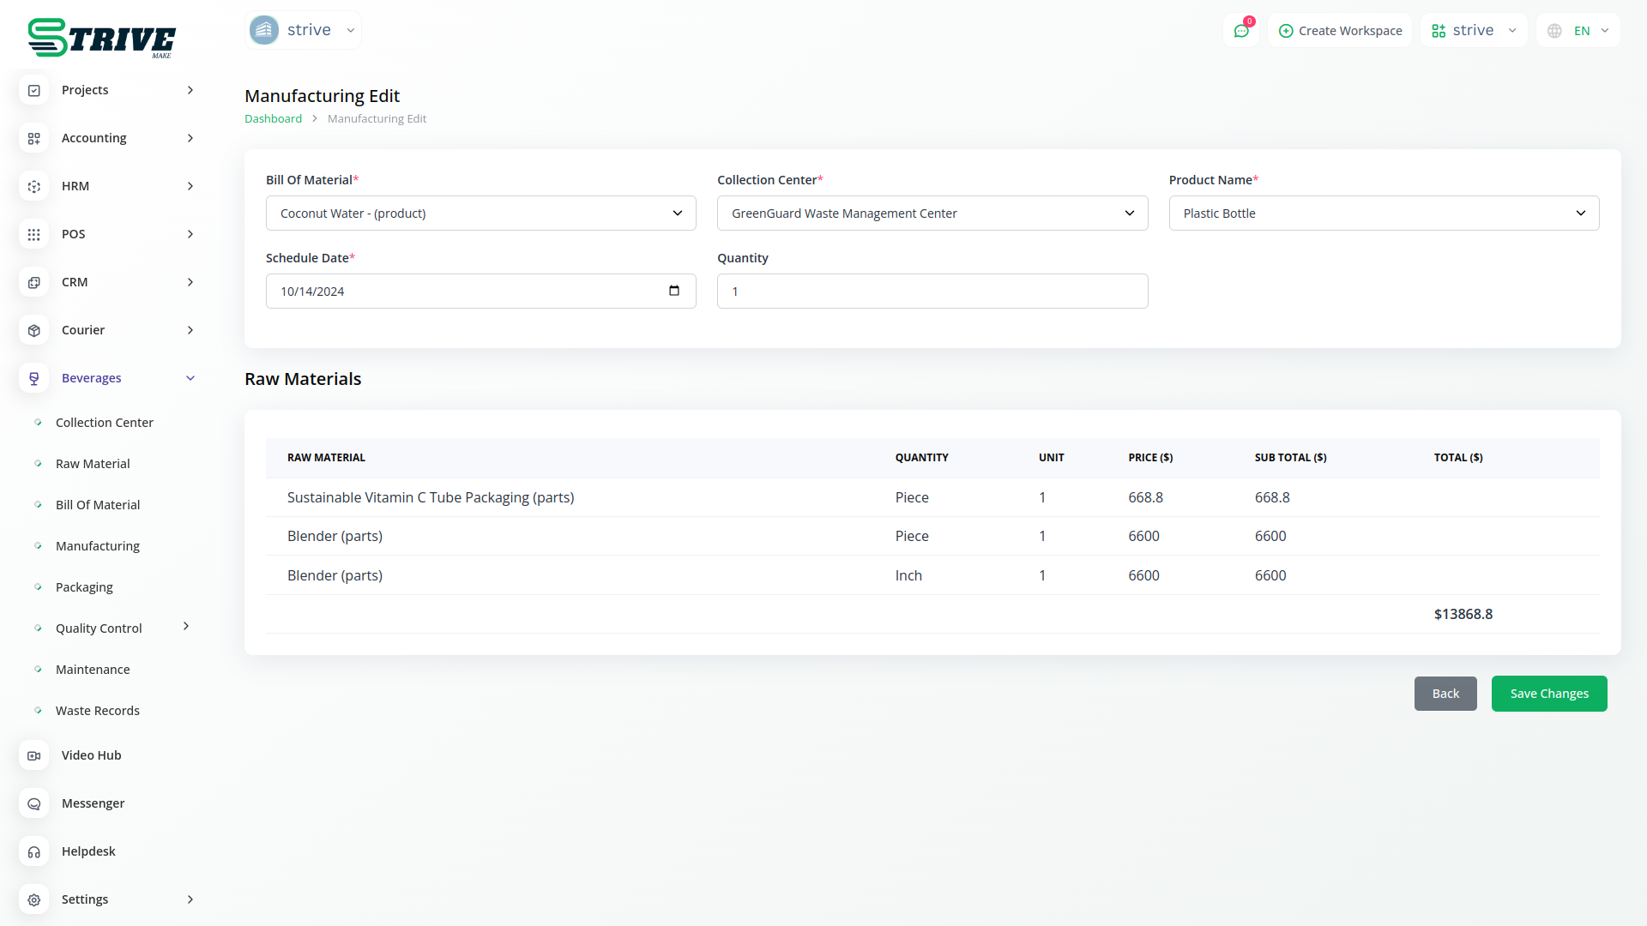Expand the Quality Control submenu

click(x=186, y=627)
